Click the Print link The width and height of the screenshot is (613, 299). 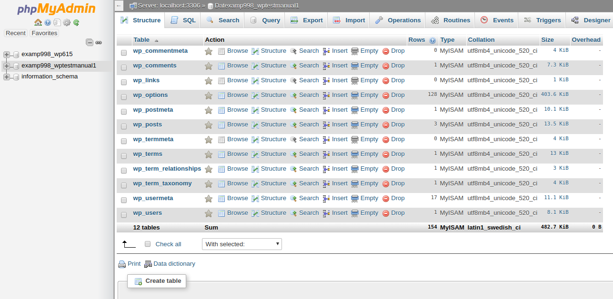(x=134, y=264)
